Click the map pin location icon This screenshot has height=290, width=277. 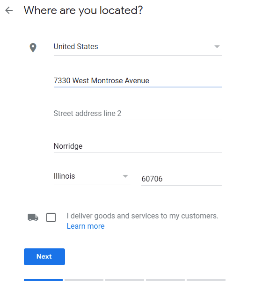(x=33, y=48)
